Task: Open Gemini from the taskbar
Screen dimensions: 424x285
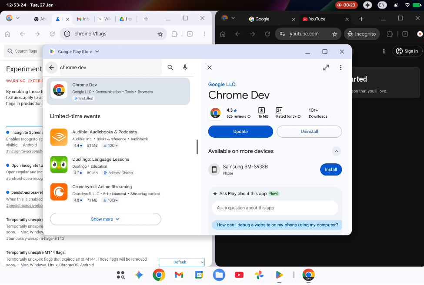Action: pyautogui.click(x=139, y=275)
